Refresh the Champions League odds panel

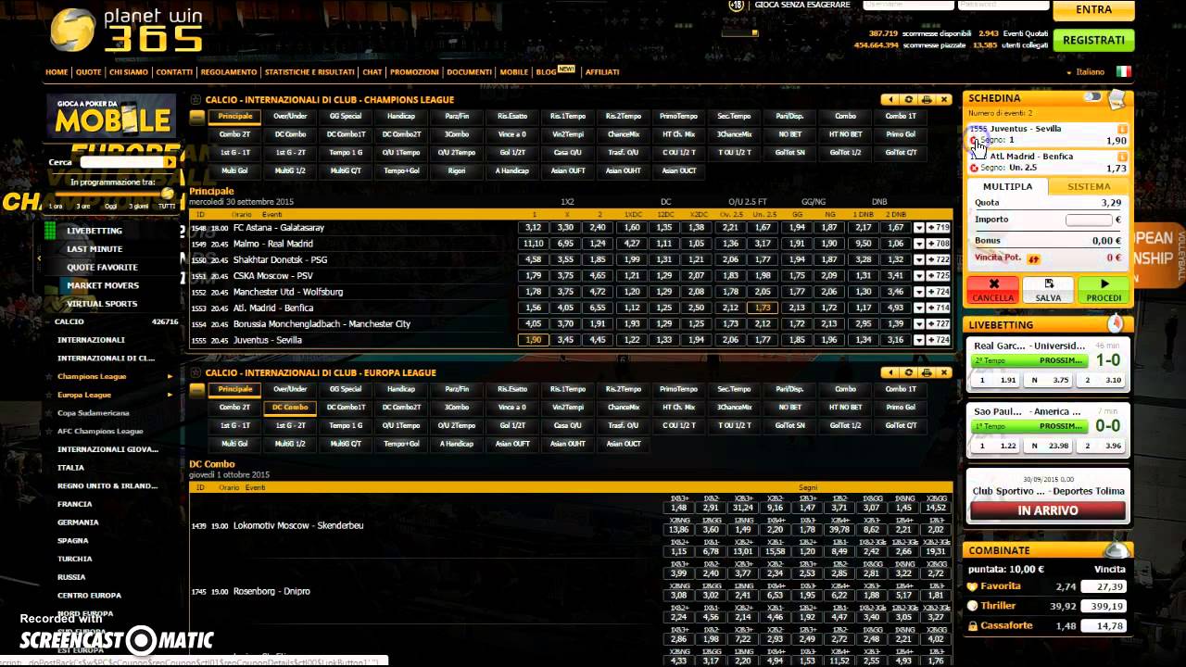(x=908, y=99)
